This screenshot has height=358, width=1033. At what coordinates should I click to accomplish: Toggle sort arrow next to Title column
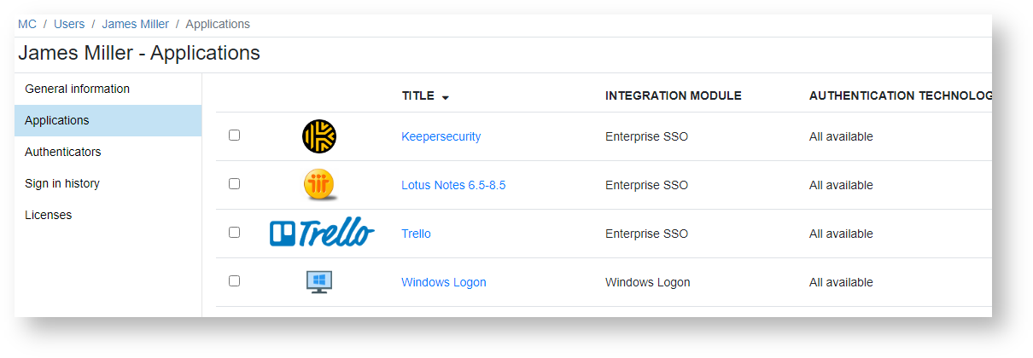tap(446, 97)
